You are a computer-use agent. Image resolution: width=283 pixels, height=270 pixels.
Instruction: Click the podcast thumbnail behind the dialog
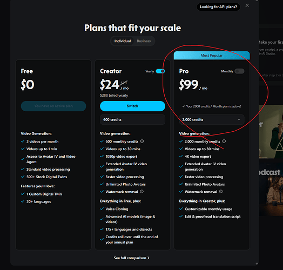(271, 188)
